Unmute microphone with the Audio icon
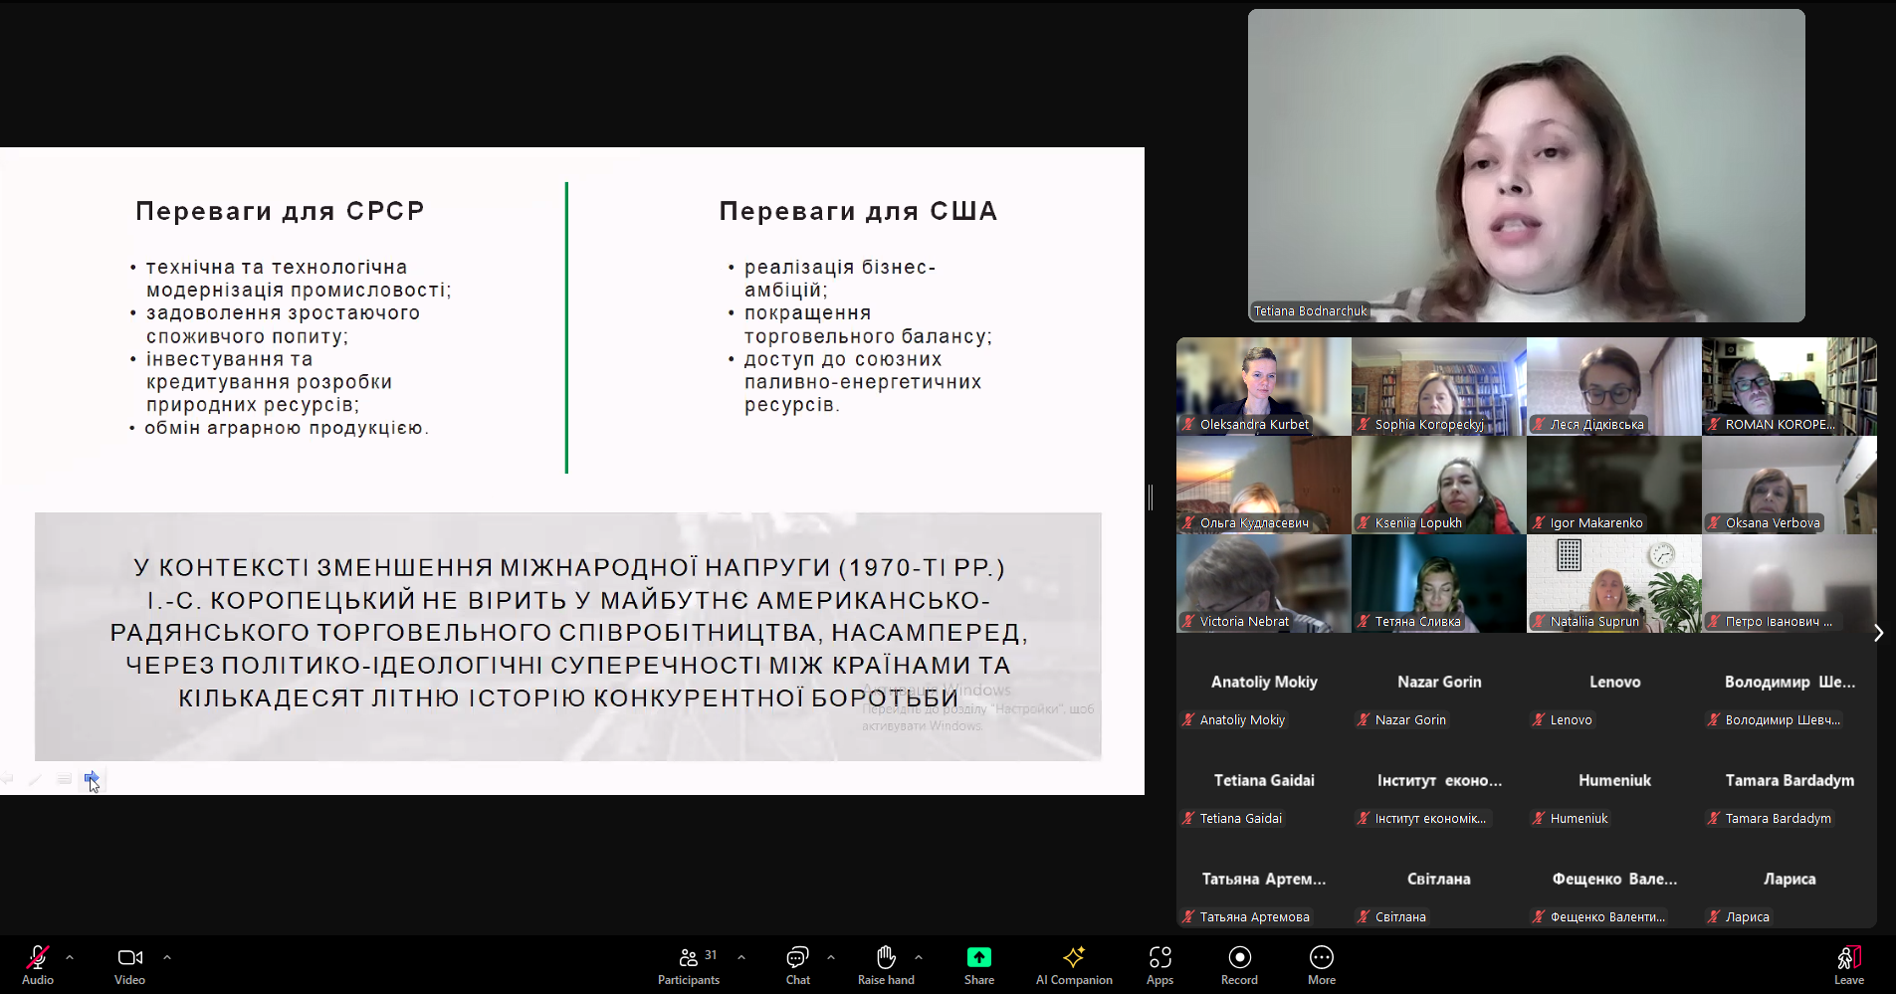The height and width of the screenshot is (994, 1896). (x=38, y=957)
